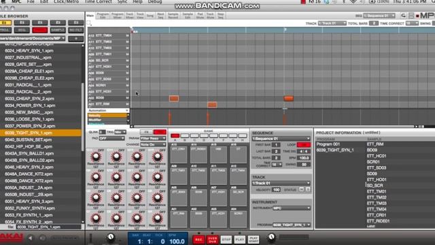The height and width of the screenshot is (245, 435).
Task: Open the 1:Sequence 01 dropdown in Sequence panel
Action: point(281,138)
